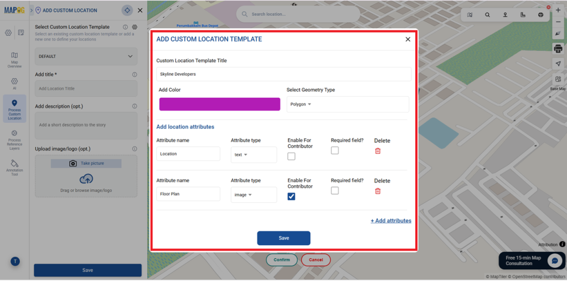This screenshot has width=567, height=281.
Task: Open the magenta Add Color swatch
Action: click(219, 104)
